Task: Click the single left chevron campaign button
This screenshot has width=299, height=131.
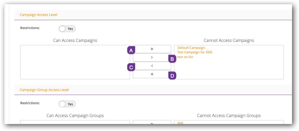Action: tap(152, 66)
